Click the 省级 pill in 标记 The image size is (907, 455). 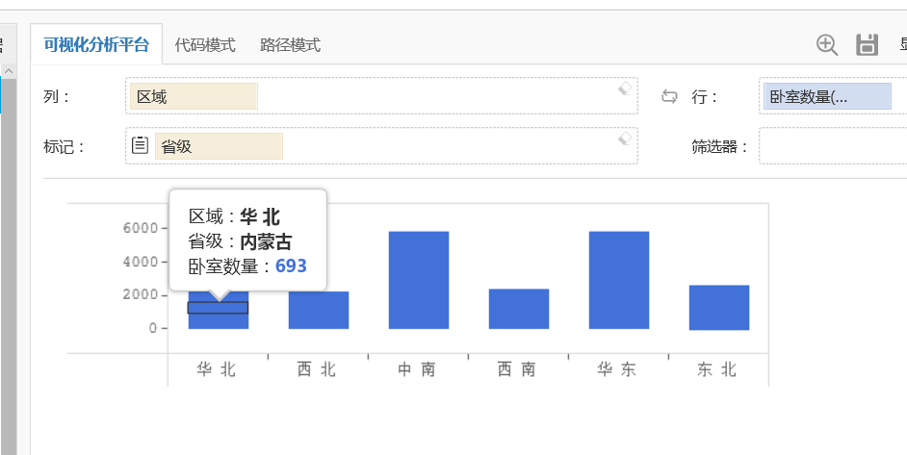tap(219, 146)
